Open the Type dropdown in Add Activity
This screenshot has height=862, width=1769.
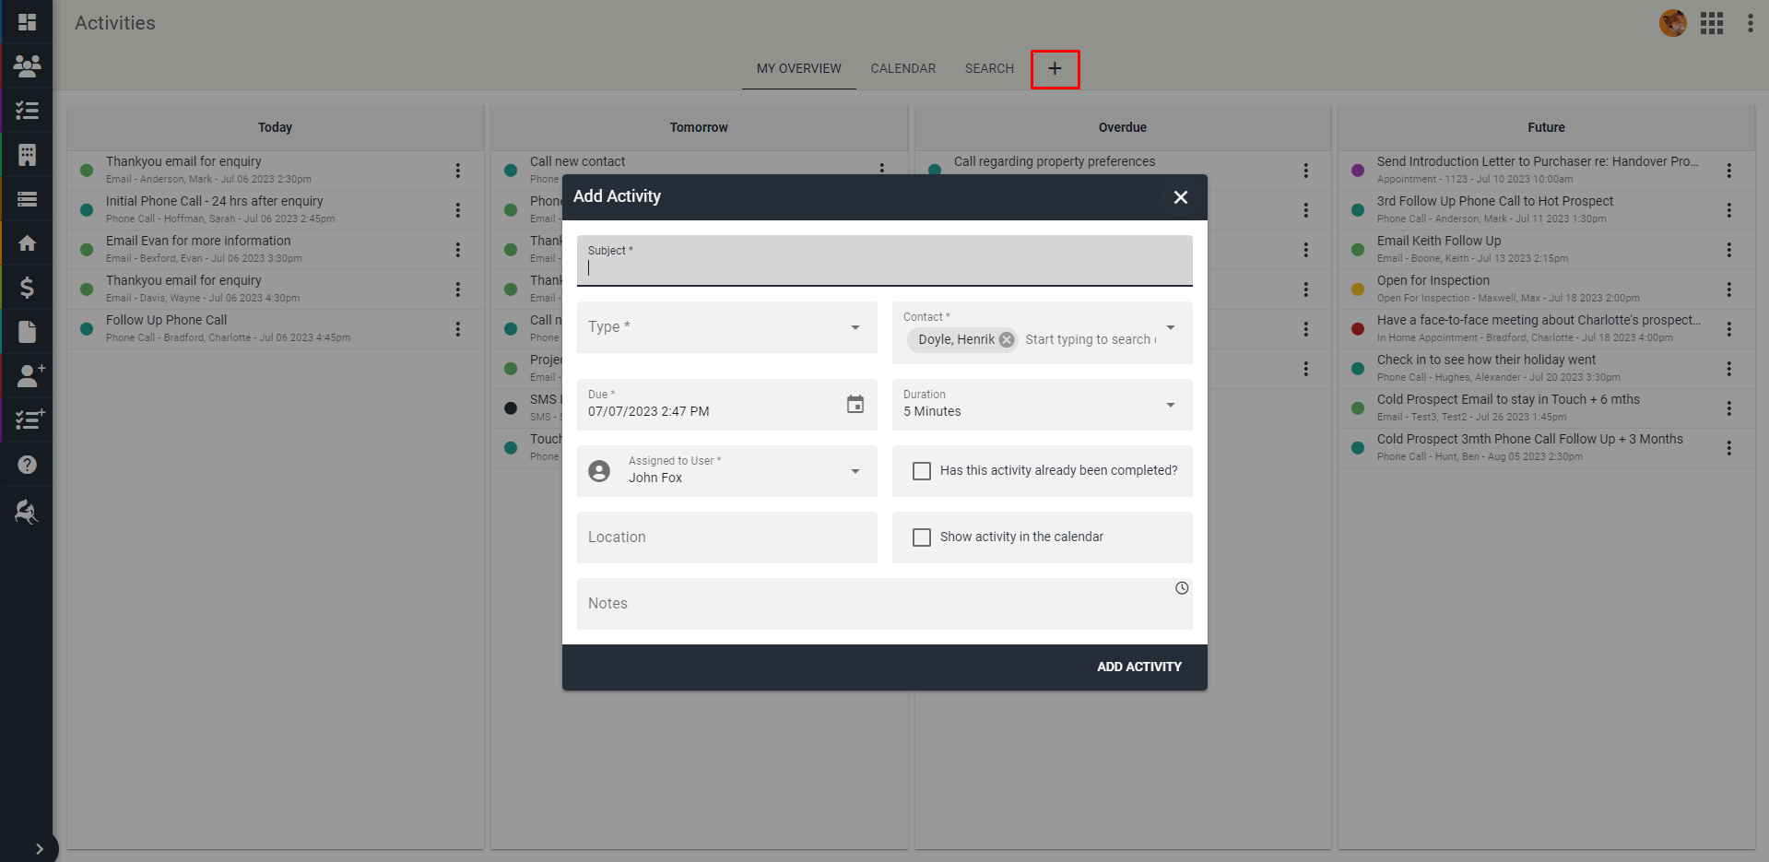pyautogui.click(x=854, y=327)
